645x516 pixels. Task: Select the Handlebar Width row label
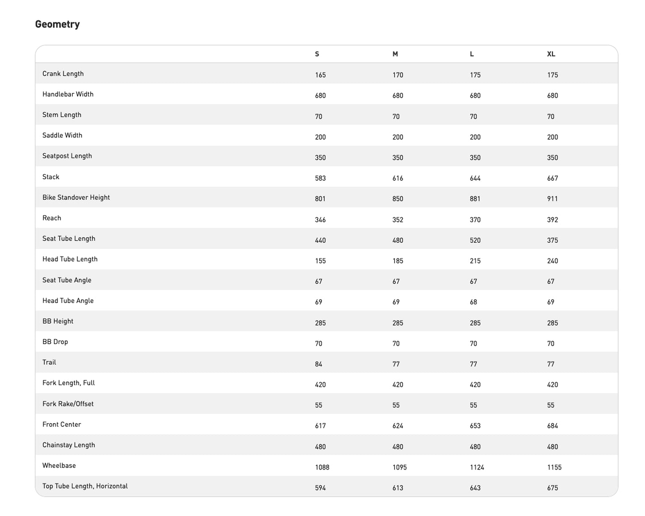point(68,94)
